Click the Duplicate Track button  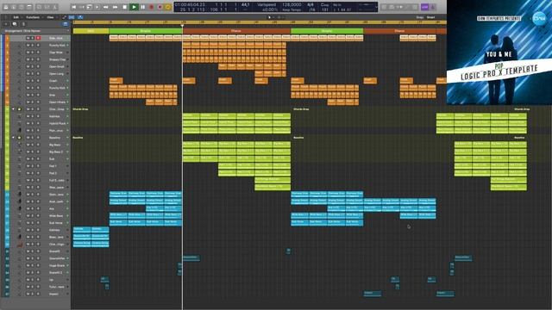click(15, 24)
